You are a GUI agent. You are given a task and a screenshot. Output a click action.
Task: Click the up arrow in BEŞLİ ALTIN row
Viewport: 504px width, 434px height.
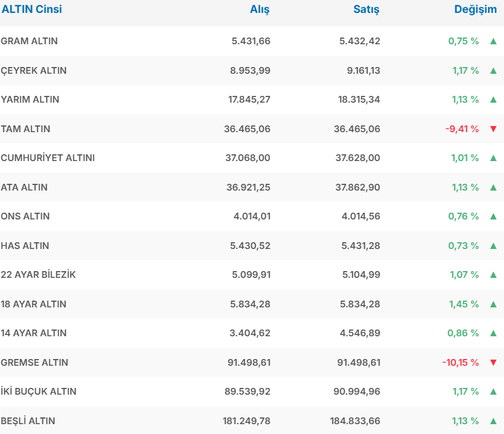point(493,421)
